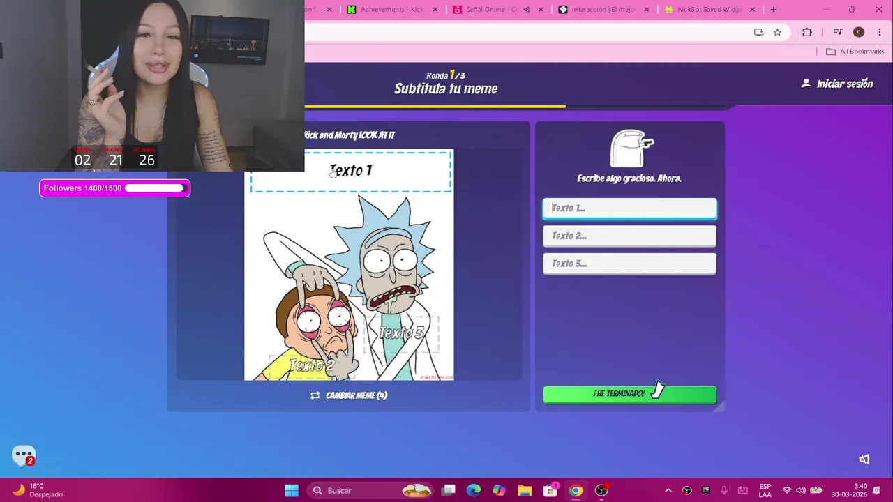Open the chat bubble with 2 notifications
Viewport: 893px width, 502px height.
(24, 456)
